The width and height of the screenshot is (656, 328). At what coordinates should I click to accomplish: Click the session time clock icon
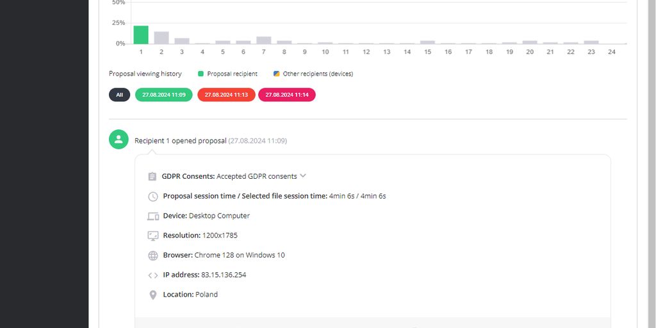coord(152,197)
